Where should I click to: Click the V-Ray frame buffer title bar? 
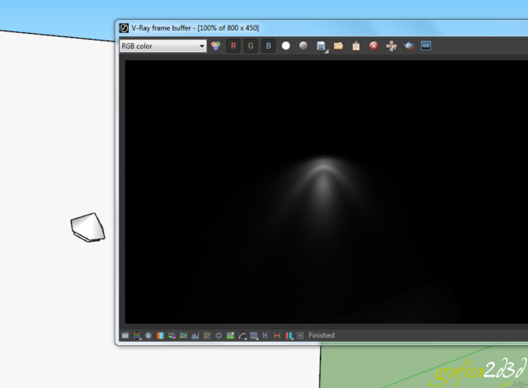(323, 28)
